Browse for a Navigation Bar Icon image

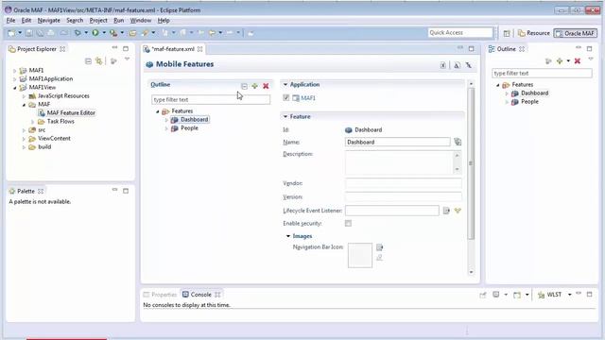pos(380,247)
